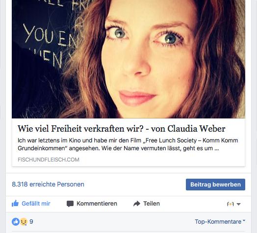This screenshot has height=233, width=257.
Task: Click the Kommentieren button
Action: pyautogui.click(x=92, y=204)
